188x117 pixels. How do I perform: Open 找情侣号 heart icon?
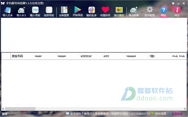[105, 12]
